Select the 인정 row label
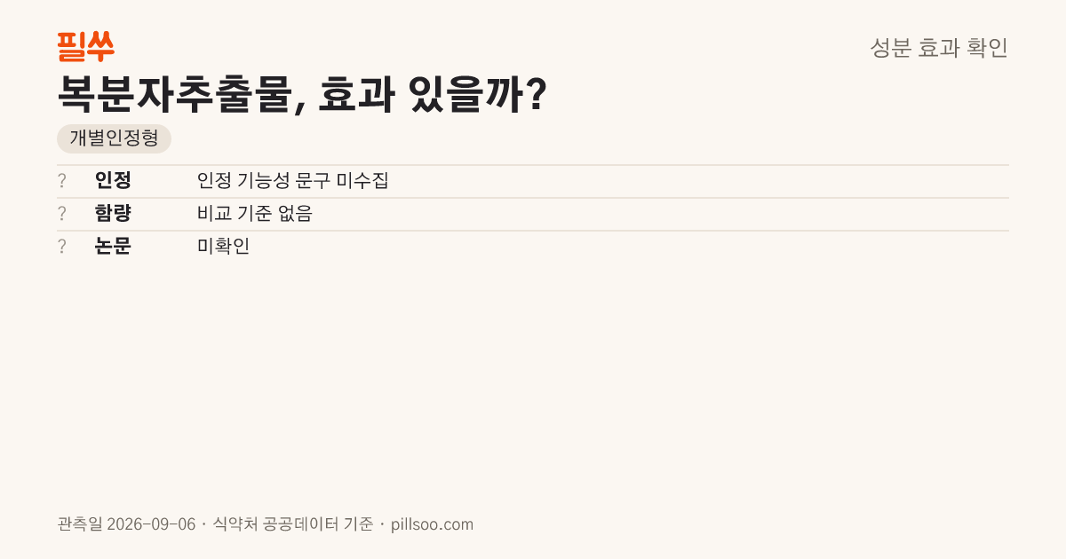This screenshot has height=559, width=1066. coord(113,181)
